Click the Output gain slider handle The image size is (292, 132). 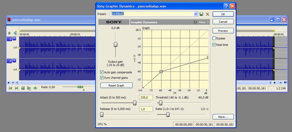point(115,44)
